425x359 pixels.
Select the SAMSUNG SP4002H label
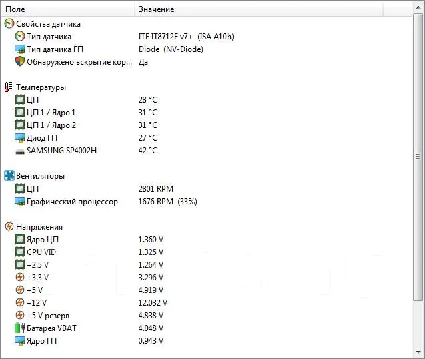coord(61,151)
